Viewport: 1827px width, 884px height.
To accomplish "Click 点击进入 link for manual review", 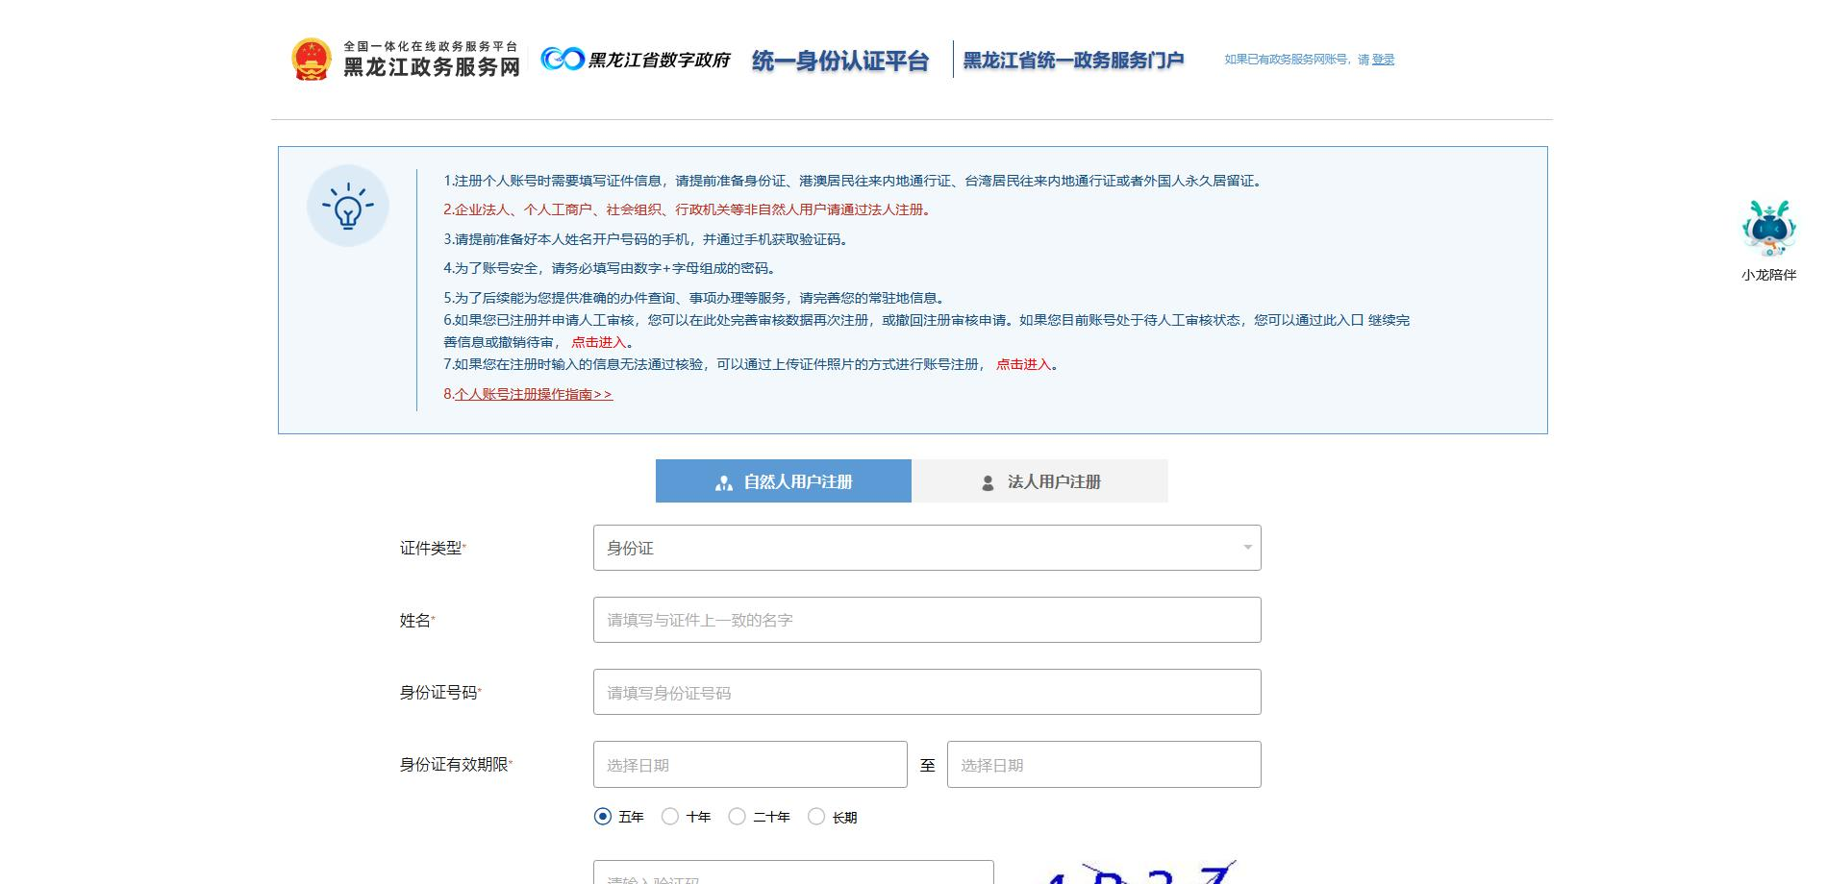I will pos(598,342).
